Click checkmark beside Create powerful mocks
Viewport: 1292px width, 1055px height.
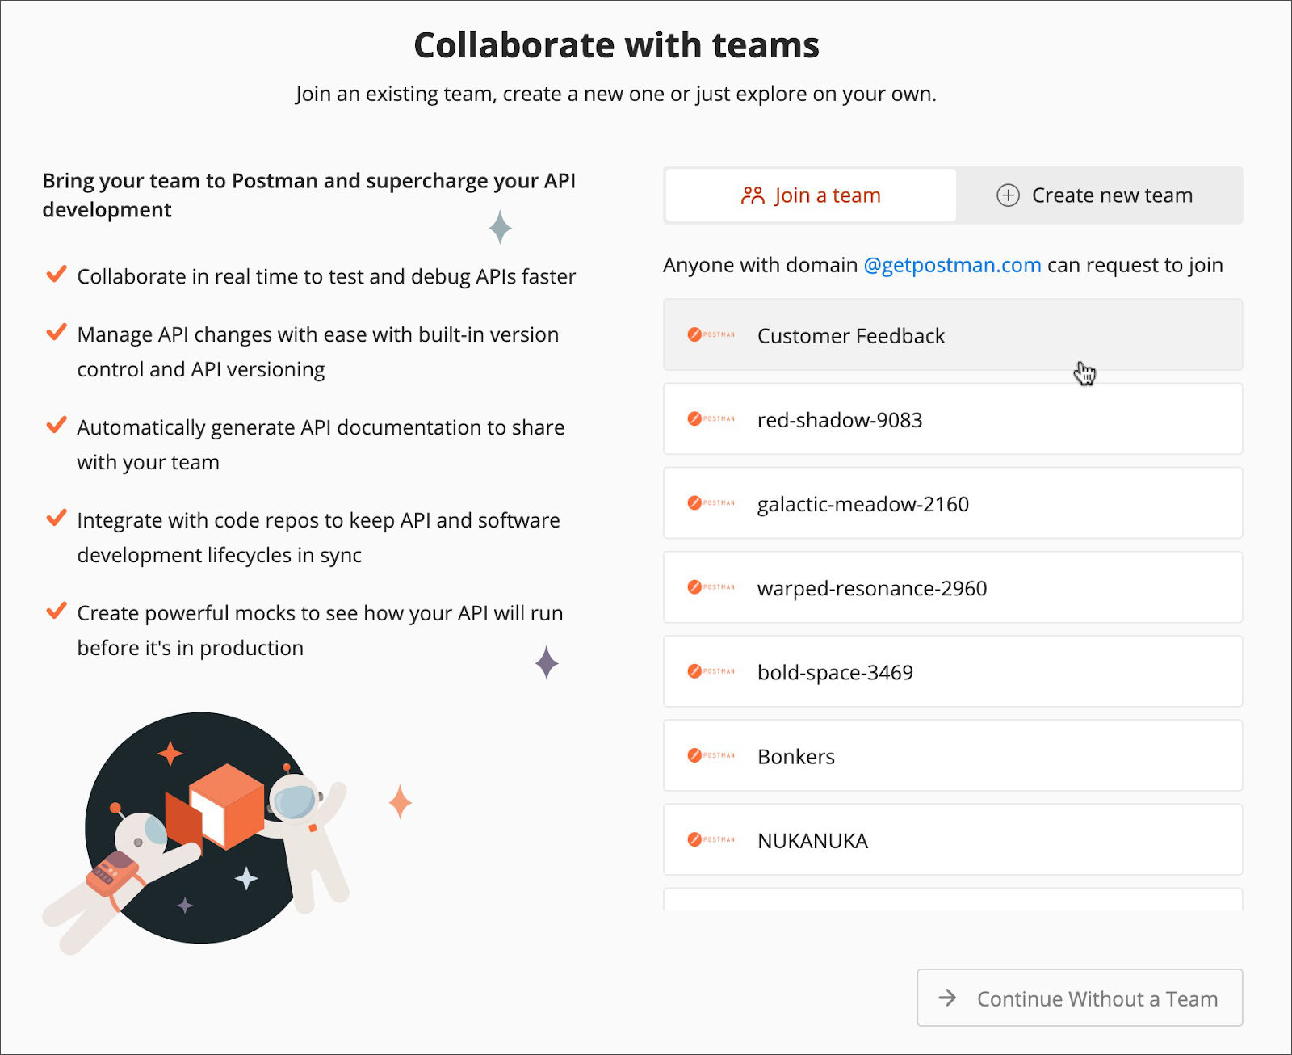click(57, 611)
